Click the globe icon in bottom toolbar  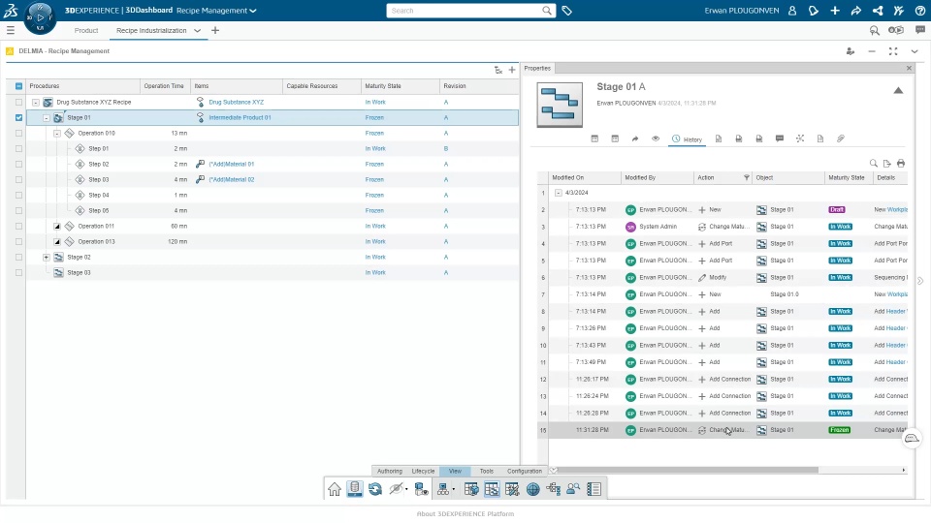point(533,489)
